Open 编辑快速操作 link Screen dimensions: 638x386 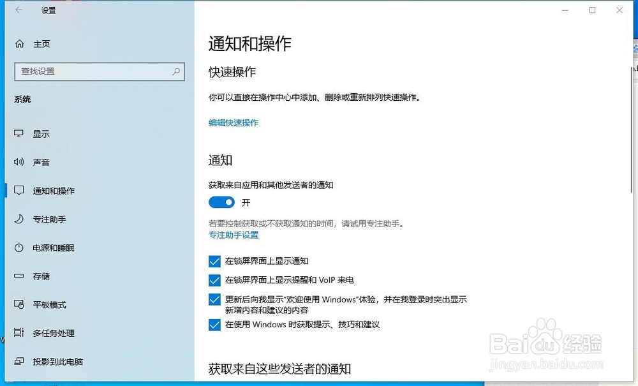233,122
